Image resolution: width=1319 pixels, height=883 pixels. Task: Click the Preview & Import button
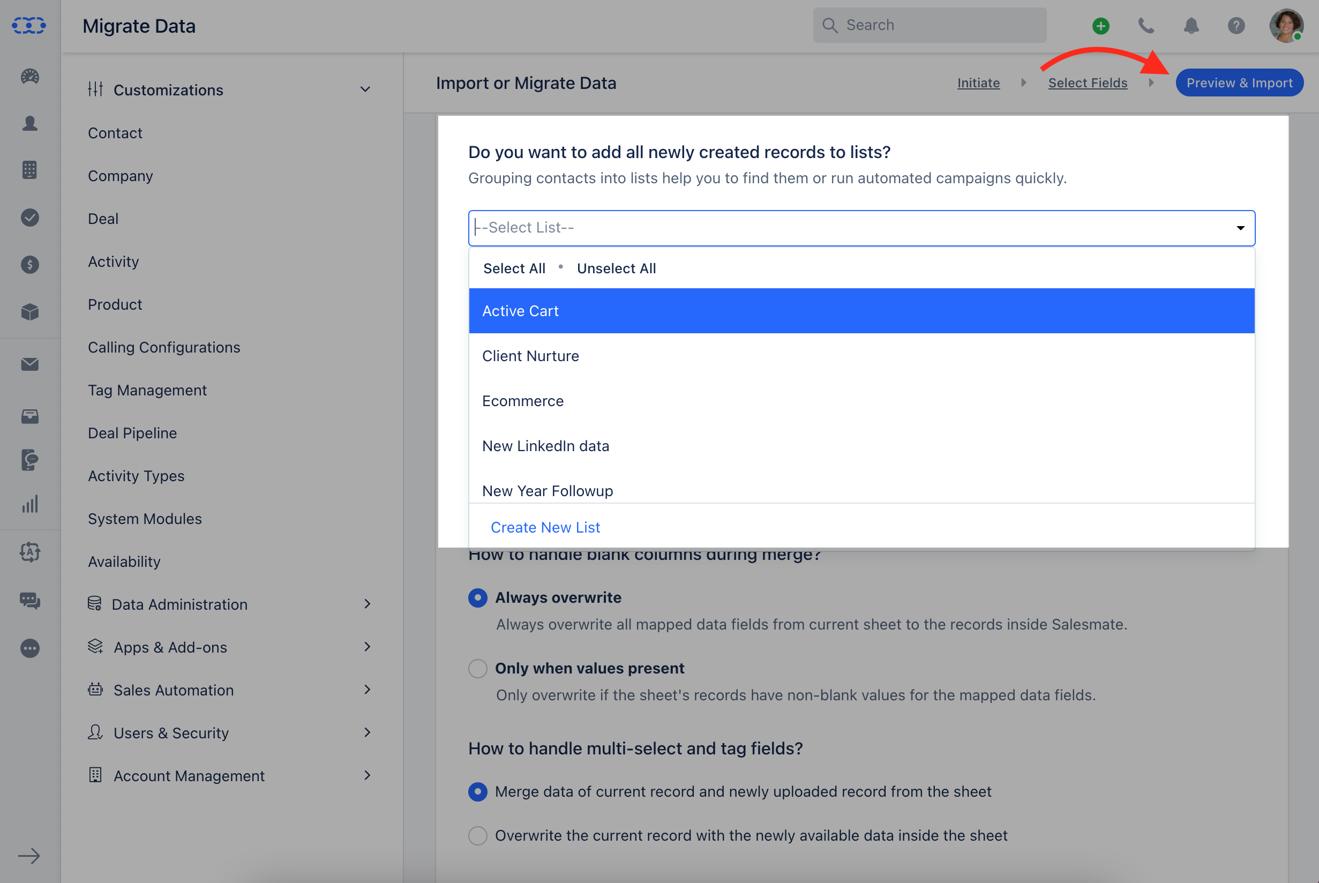[1239, 83]
